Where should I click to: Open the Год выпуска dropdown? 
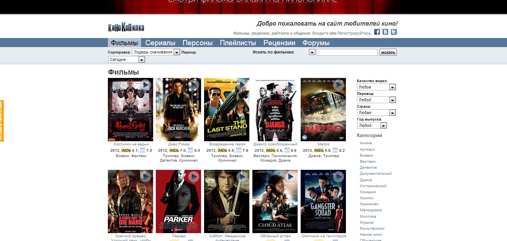coord(372,125)
